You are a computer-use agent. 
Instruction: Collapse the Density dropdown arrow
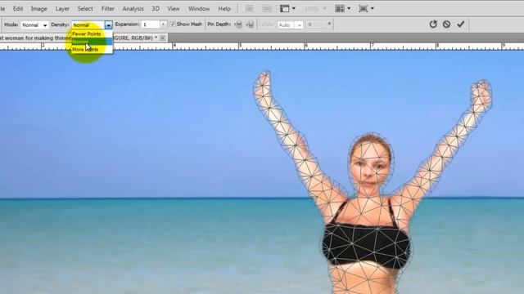pos(108,25)
